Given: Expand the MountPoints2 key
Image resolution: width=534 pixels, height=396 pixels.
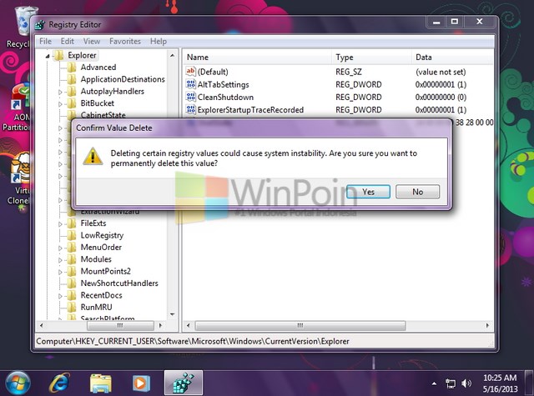Looking at the screenshot, I should pyautogui.click(x=60, y=272).
